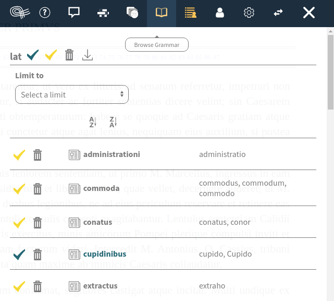This screenshot has width=334, height=301.
Task: Toggle important checkmark for cupidinibus
Action: pyautogui.click(x=19, y=254)
